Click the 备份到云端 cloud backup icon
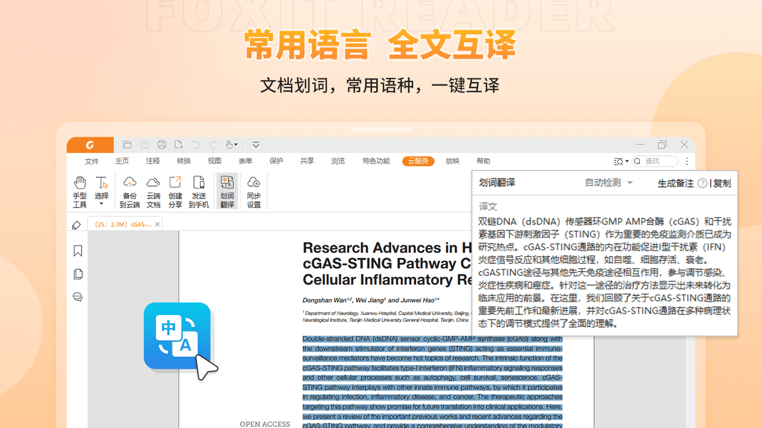This screenshot has height=428, width=762. point(130,191)
